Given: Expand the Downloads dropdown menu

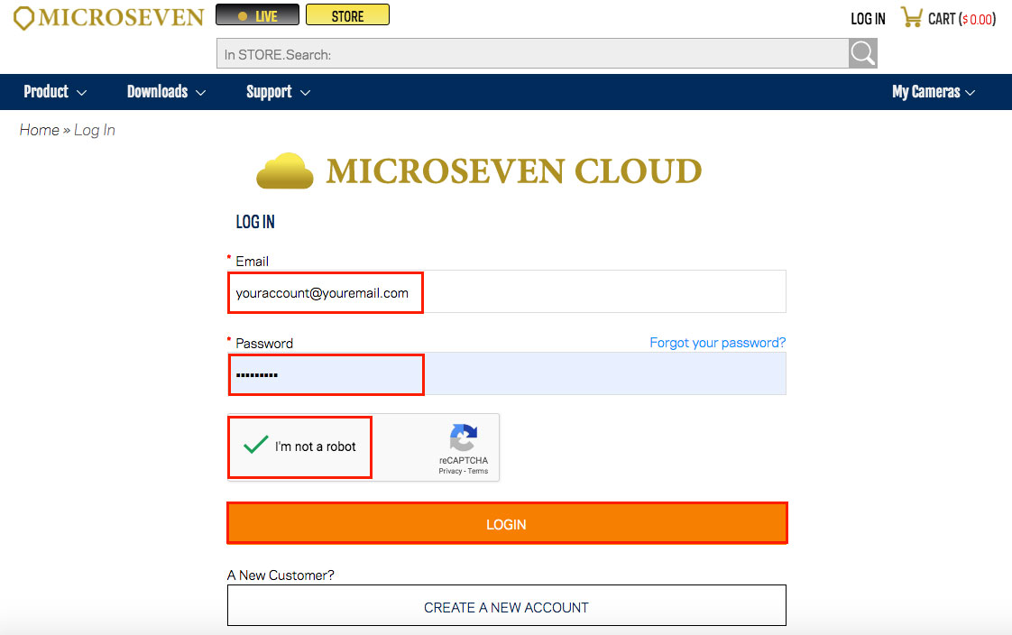Looking at the screenshot, I should tap(167, 92).
